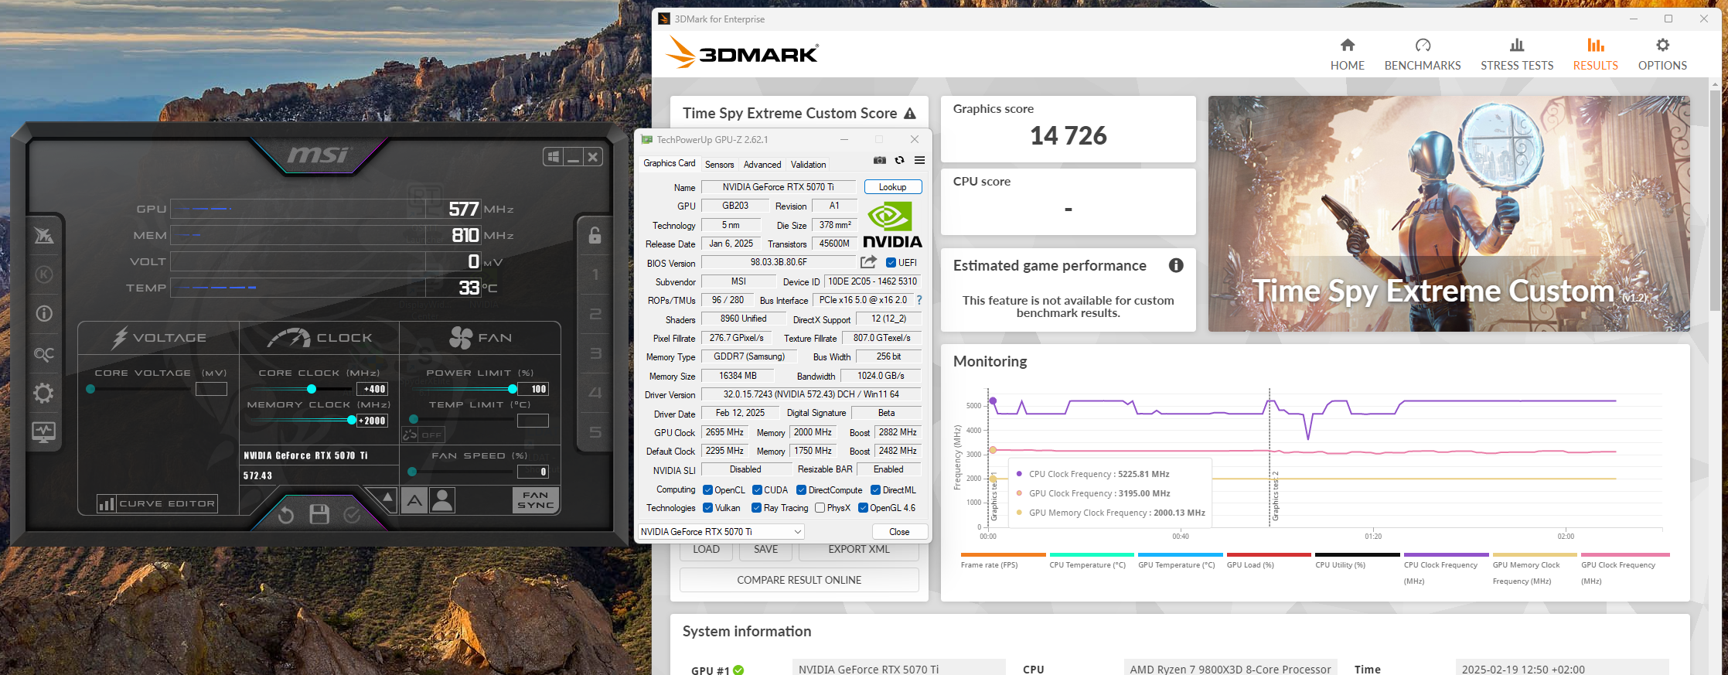Click the reset settings icon in Afterburner
The image size is (1728, 675).
286,515
